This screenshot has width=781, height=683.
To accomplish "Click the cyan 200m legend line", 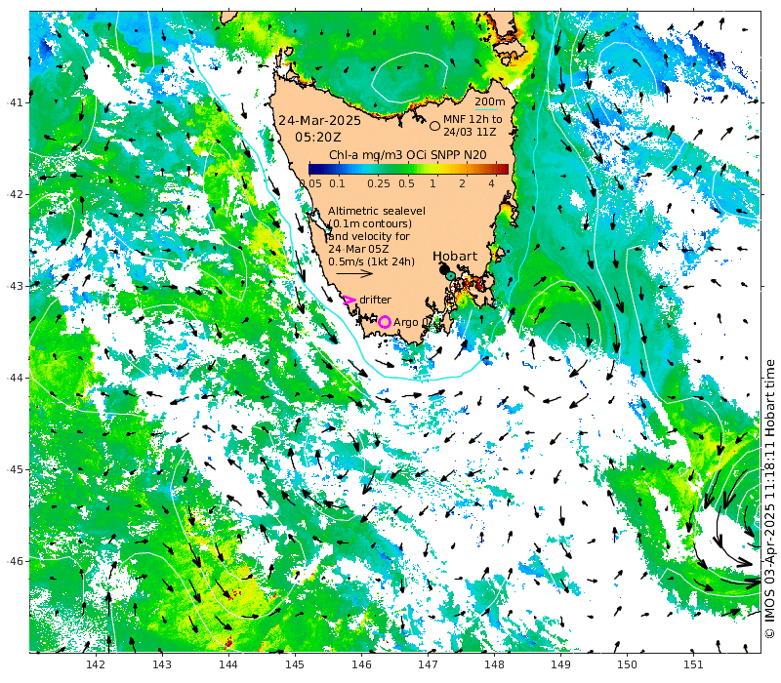I will 486,109.
